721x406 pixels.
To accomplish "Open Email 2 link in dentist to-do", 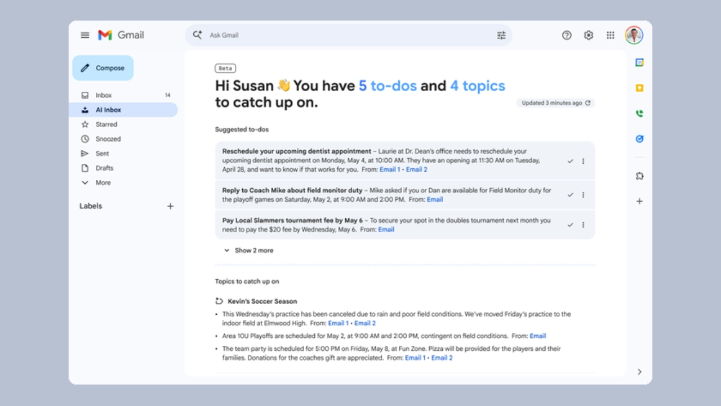I will 416,169.
